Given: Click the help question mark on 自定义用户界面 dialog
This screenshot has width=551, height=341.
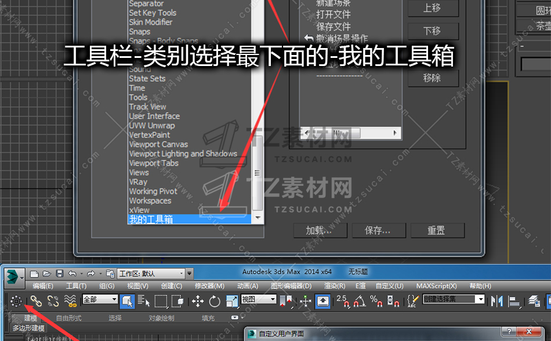Looking at the screenshot, I should click(509, 332).
